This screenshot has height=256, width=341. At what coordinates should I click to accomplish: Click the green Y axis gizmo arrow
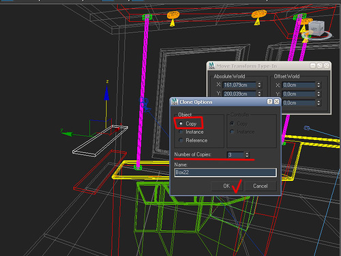click(x=67, y=134)
